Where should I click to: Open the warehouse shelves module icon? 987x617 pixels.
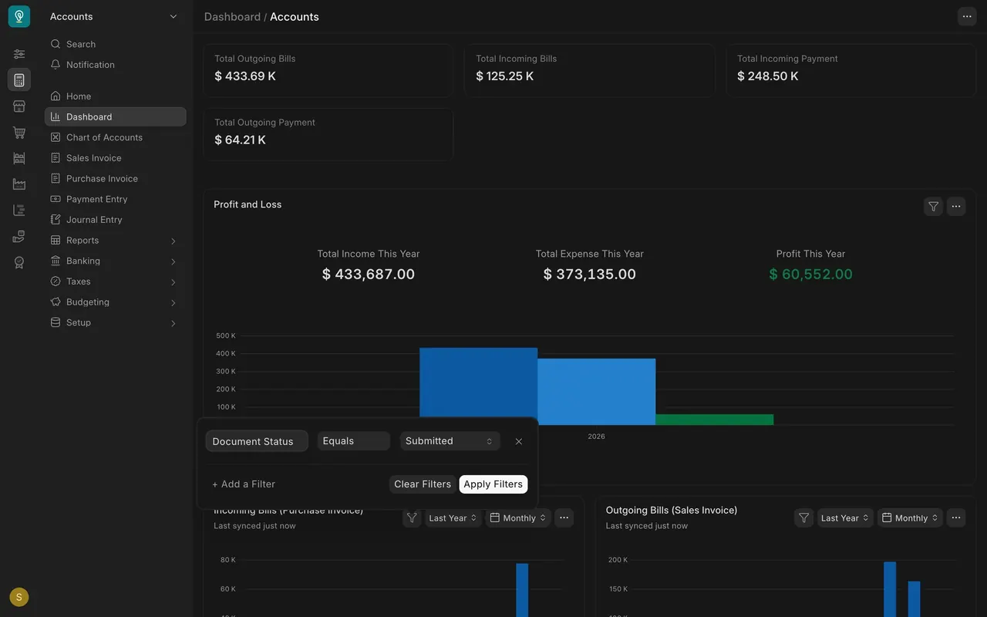(19, 158)
